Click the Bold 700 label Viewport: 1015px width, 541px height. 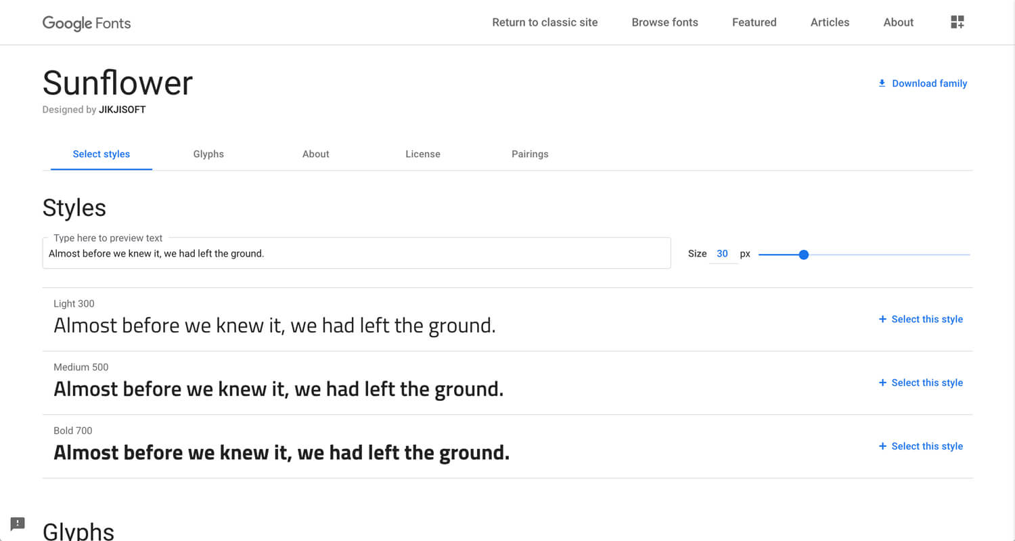pos(72,431)
